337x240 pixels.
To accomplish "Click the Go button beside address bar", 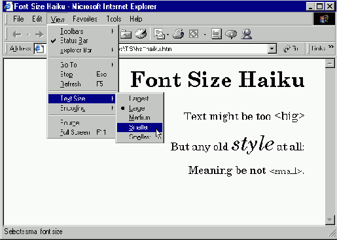I will tap(291, 48).
